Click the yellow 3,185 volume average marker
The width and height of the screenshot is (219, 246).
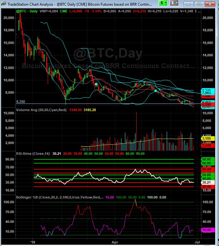[208, 138]
